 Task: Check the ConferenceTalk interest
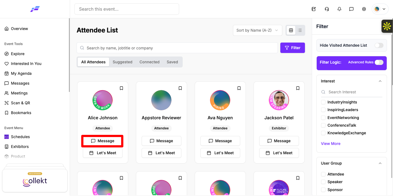[x=323, y=125]
